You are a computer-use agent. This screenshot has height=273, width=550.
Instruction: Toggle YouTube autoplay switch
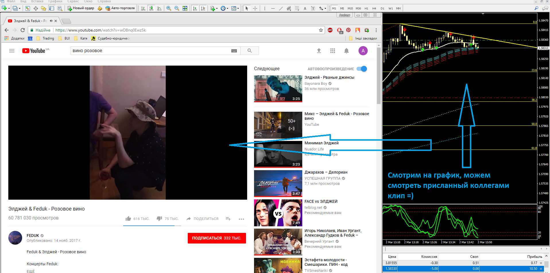click(362, 69)
